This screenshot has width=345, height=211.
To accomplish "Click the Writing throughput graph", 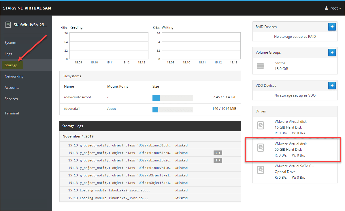I will pyautogui.click(x=201, y=46).
